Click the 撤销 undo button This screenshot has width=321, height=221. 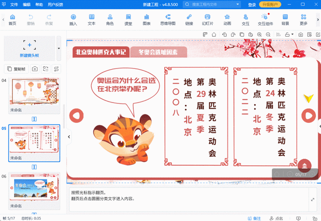coord(31,20)
